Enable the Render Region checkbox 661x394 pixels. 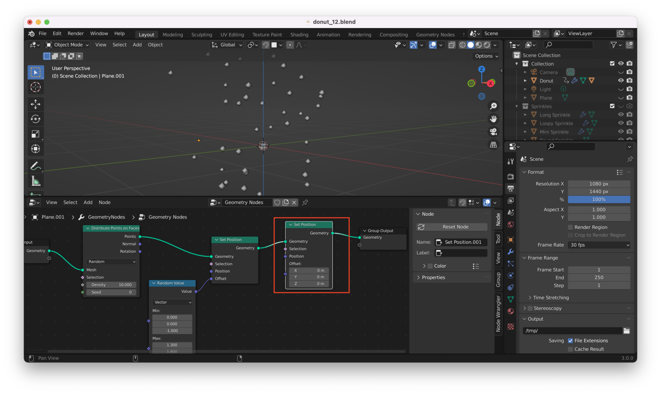(570, 227)
